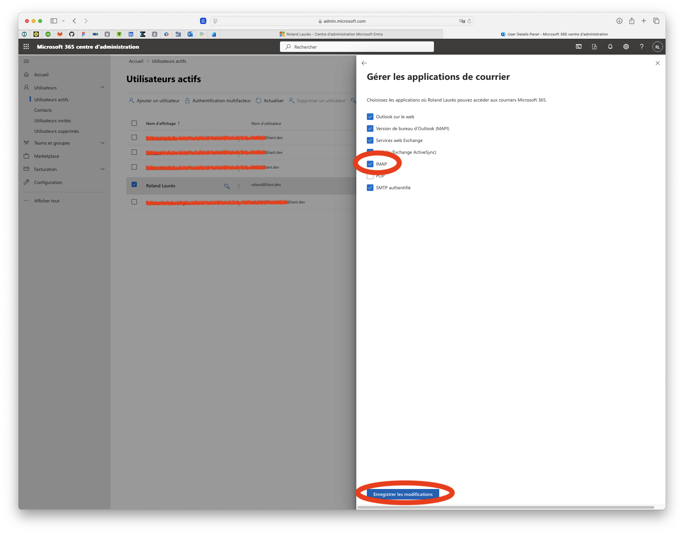The width and height of the screenshot is (684, 534).
Task: Click Authentification multifacteur
Action: 218,101
